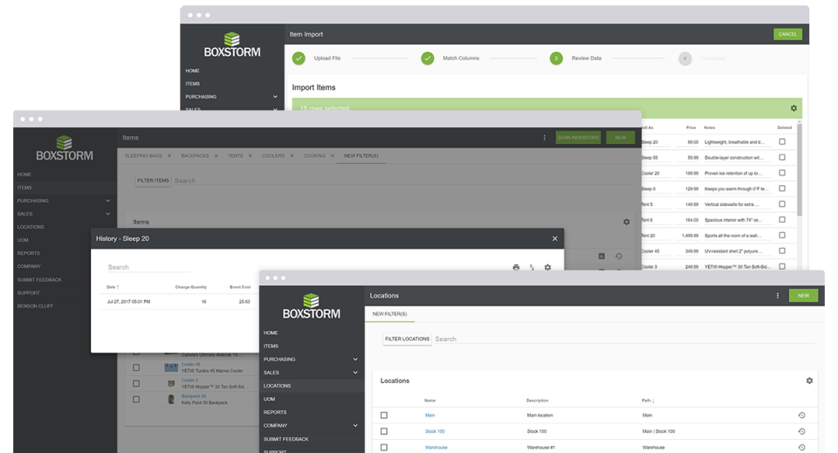838x453 pixels.
Task: Expand Purchasing in the Items window sidebar
Action: pyautogui.click(x=108, y=201)
